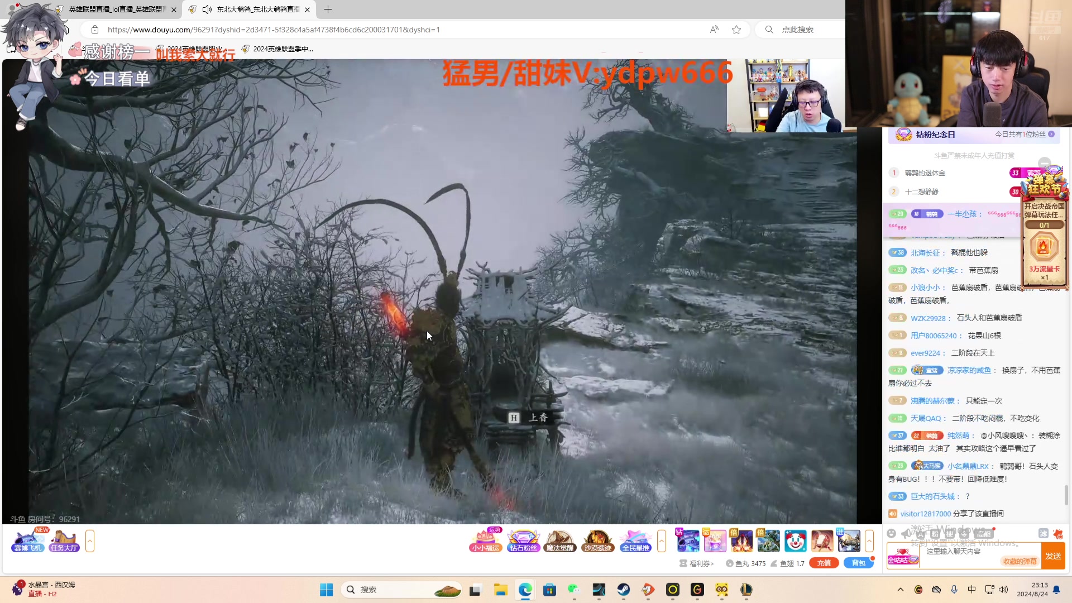
Task: Open the 小小福运 gift activity
Action: [485, 540]
